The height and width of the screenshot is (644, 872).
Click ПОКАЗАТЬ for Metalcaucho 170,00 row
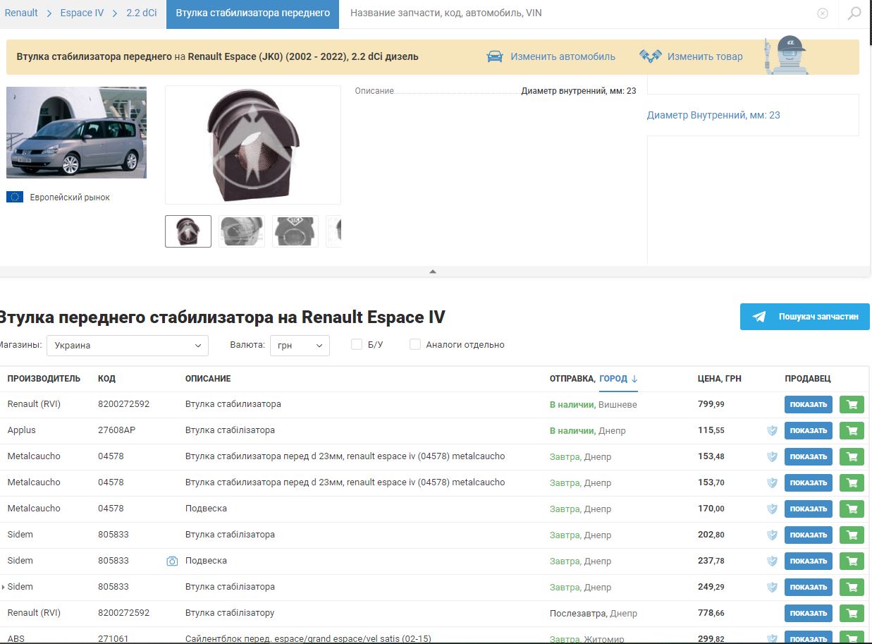[808, 509]
